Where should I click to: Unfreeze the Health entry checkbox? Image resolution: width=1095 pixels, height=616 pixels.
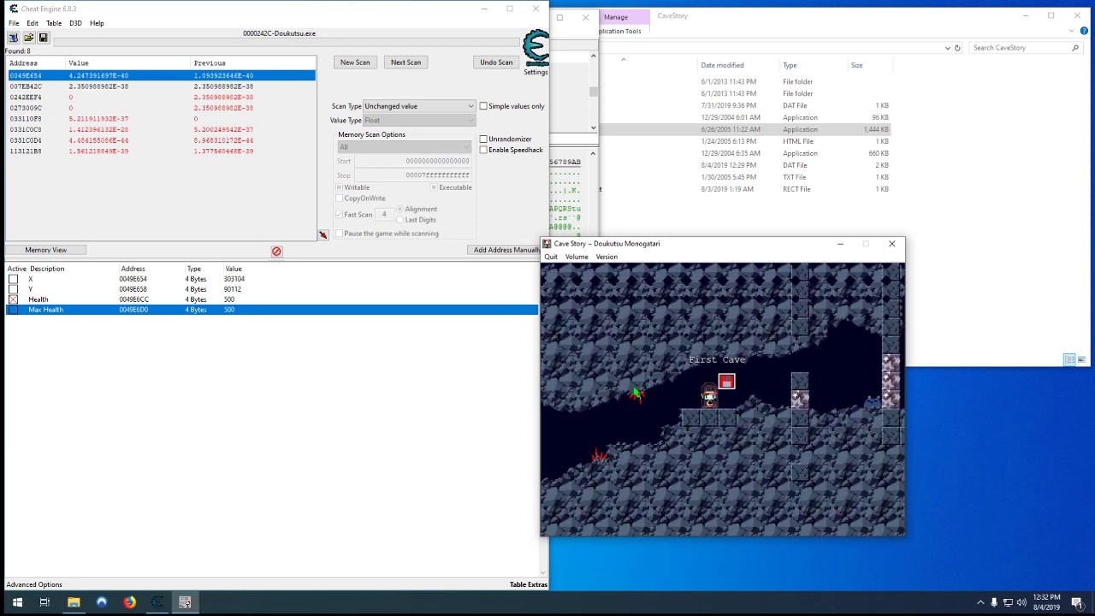click(x=13, y=299)
